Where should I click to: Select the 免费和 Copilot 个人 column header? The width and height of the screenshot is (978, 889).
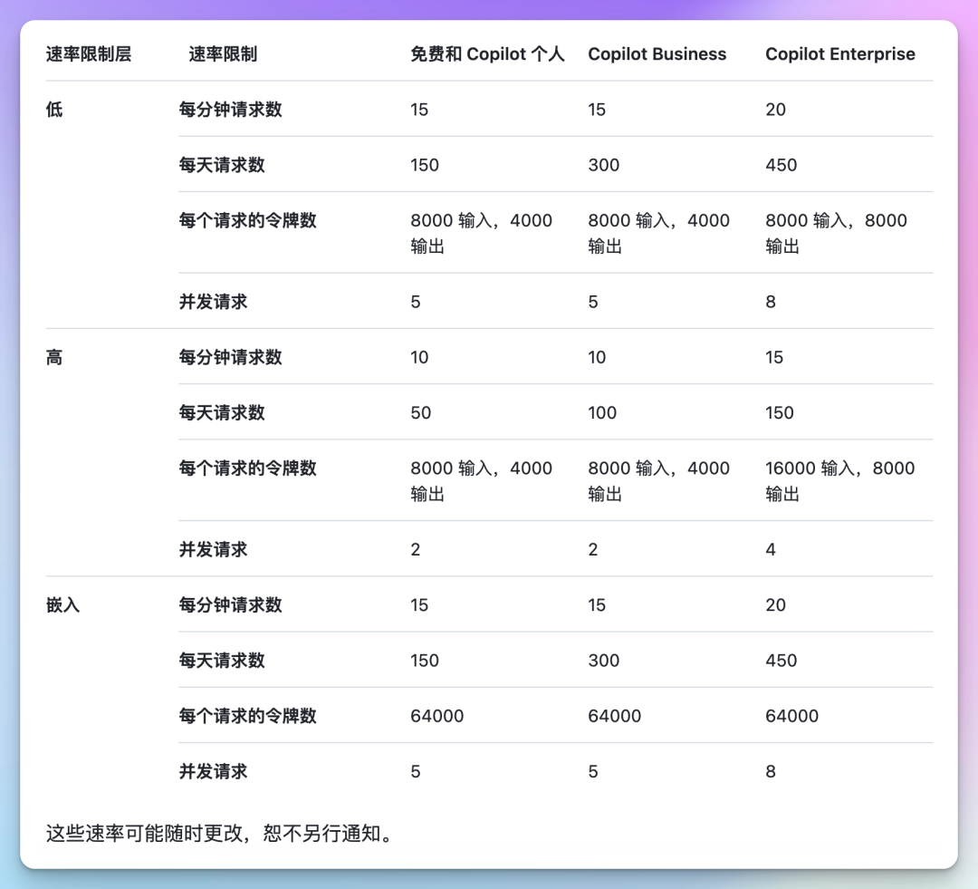click(486, 53)
